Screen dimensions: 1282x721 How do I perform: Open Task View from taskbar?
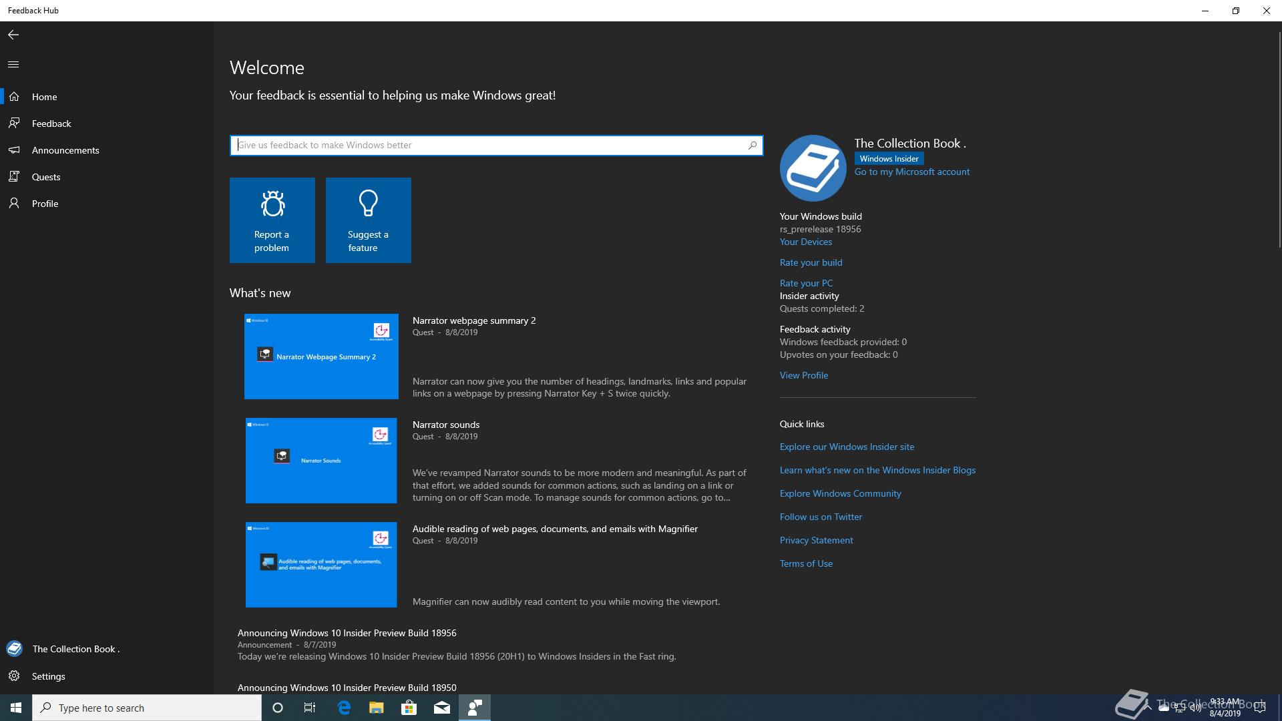[x=310, y=708]
